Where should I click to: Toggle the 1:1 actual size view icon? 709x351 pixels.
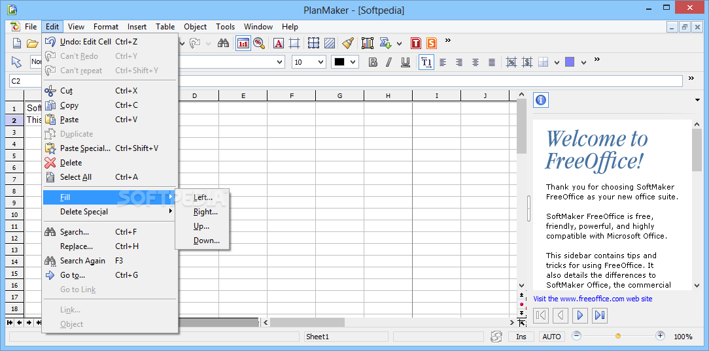pyautogui.click(x=243, y=43)
